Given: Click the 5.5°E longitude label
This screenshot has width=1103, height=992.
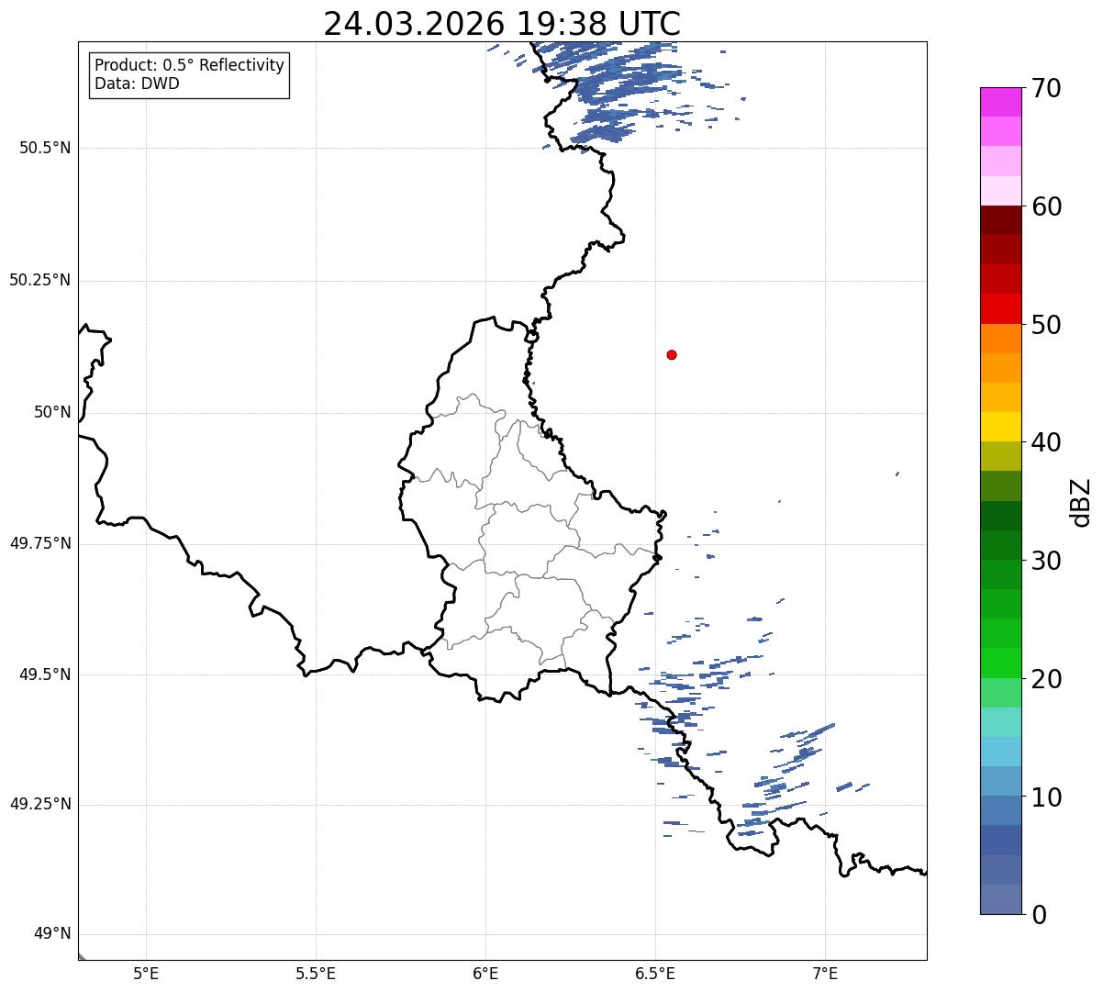Looking at the screenshot, I should point(316,973).
